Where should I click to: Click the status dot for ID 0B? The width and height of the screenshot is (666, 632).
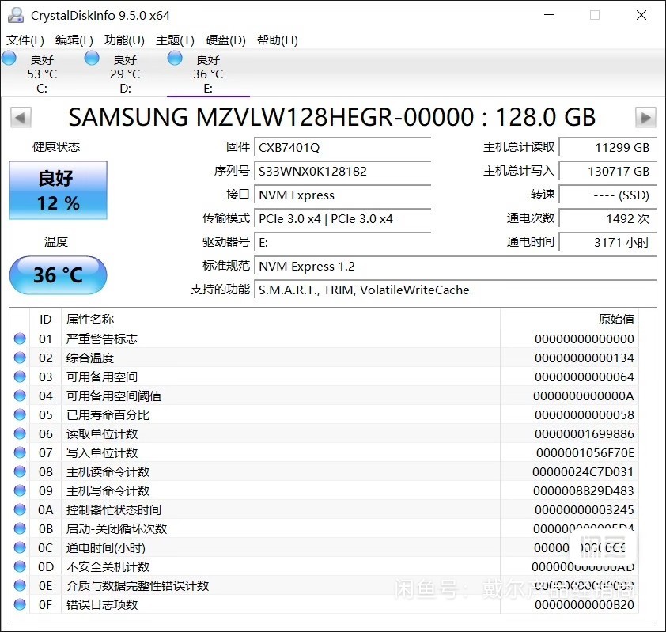click(20, 528)
